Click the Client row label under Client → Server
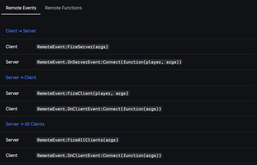257x165 pixels. [x=11, y=47]
